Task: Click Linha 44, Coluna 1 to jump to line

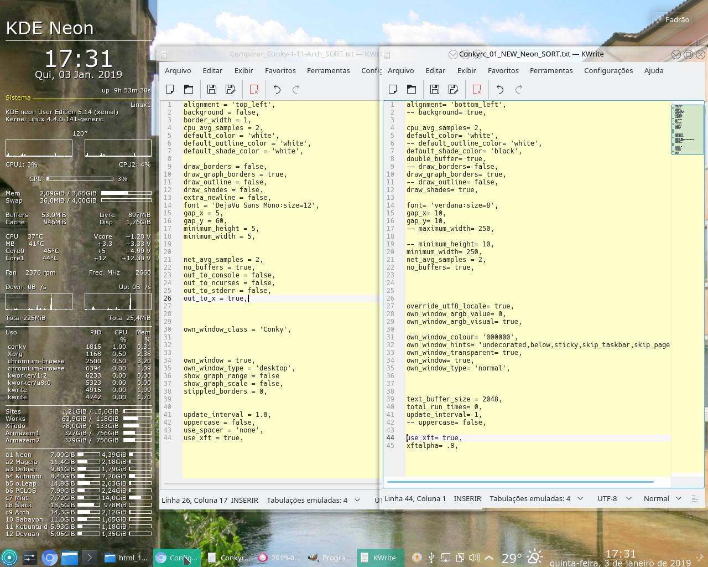Action: 416,498
